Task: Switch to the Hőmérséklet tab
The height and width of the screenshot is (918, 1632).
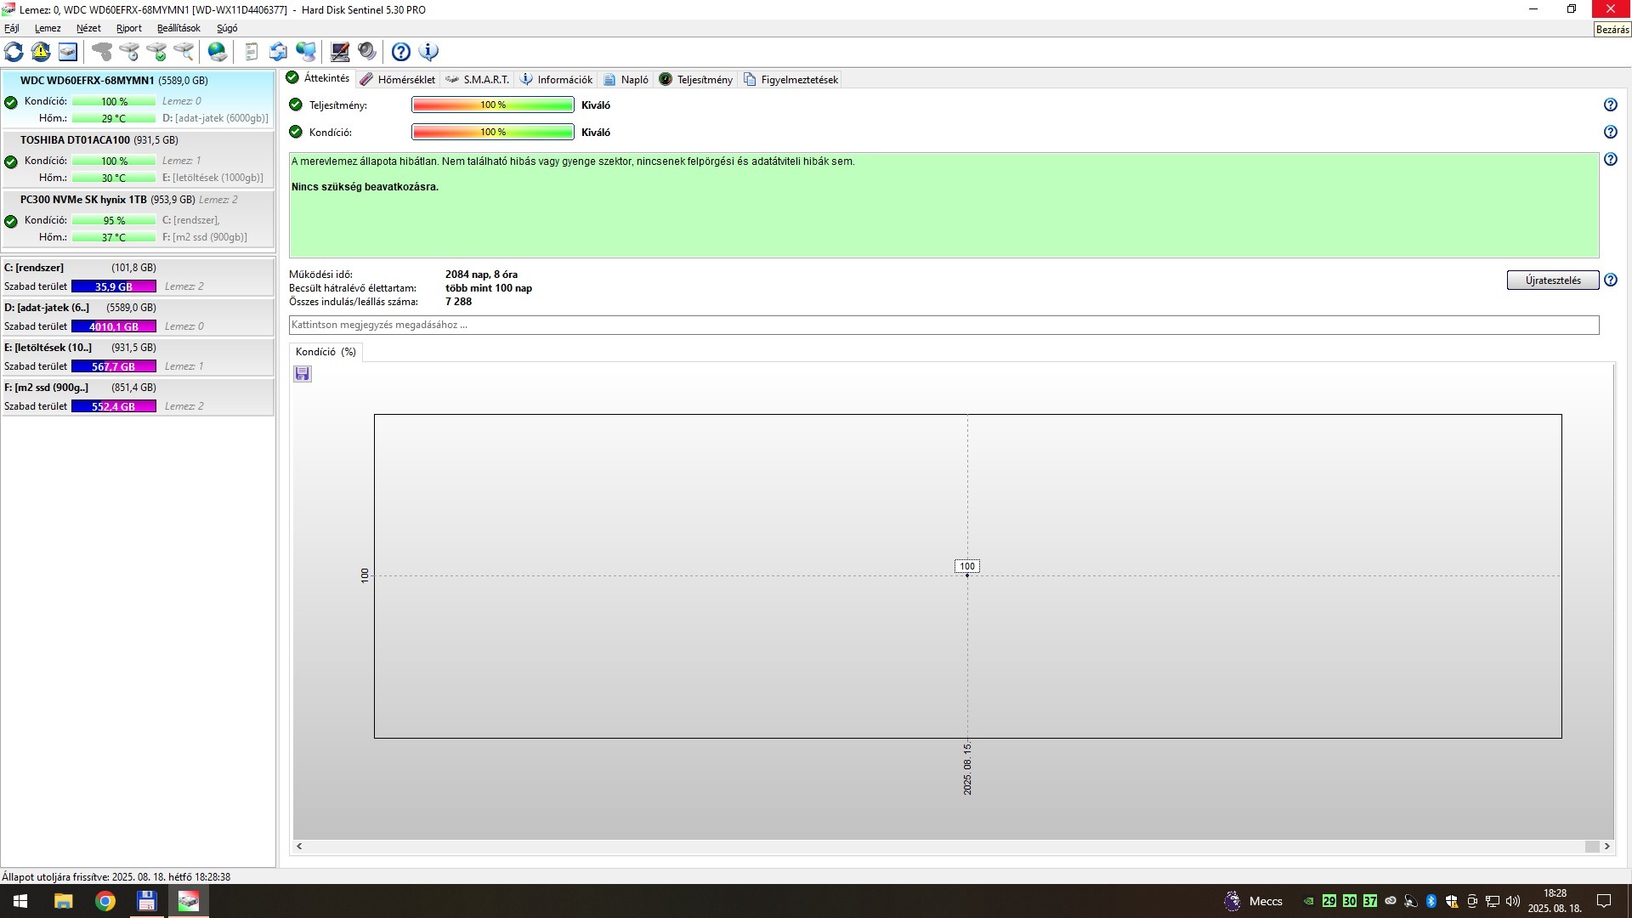Action: pyautogui.click(x=398, y=79)
